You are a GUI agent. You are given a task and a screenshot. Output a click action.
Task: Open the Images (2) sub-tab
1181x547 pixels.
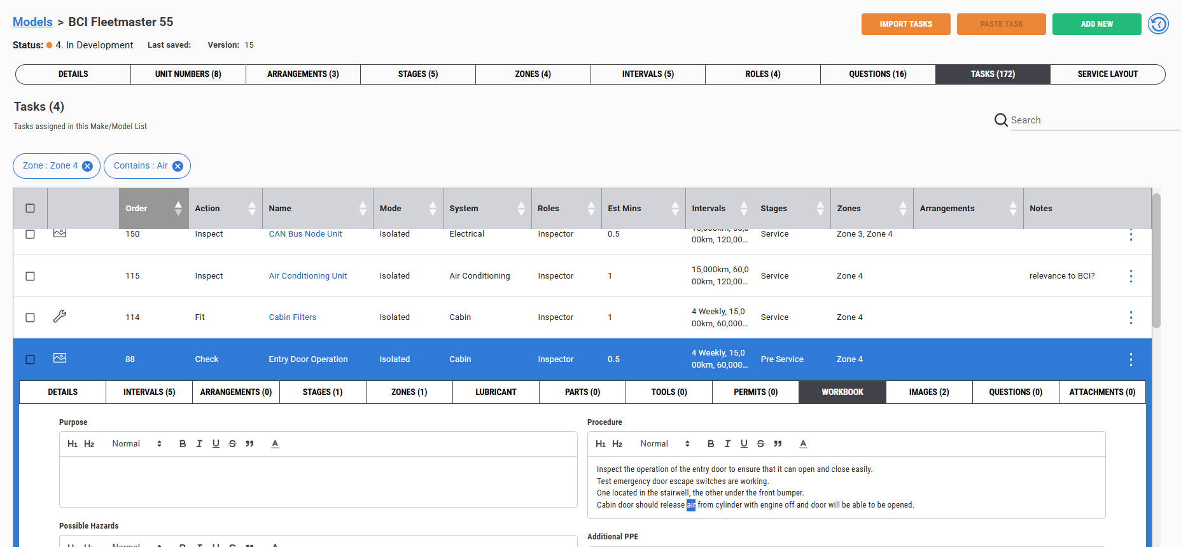point(929,392)
